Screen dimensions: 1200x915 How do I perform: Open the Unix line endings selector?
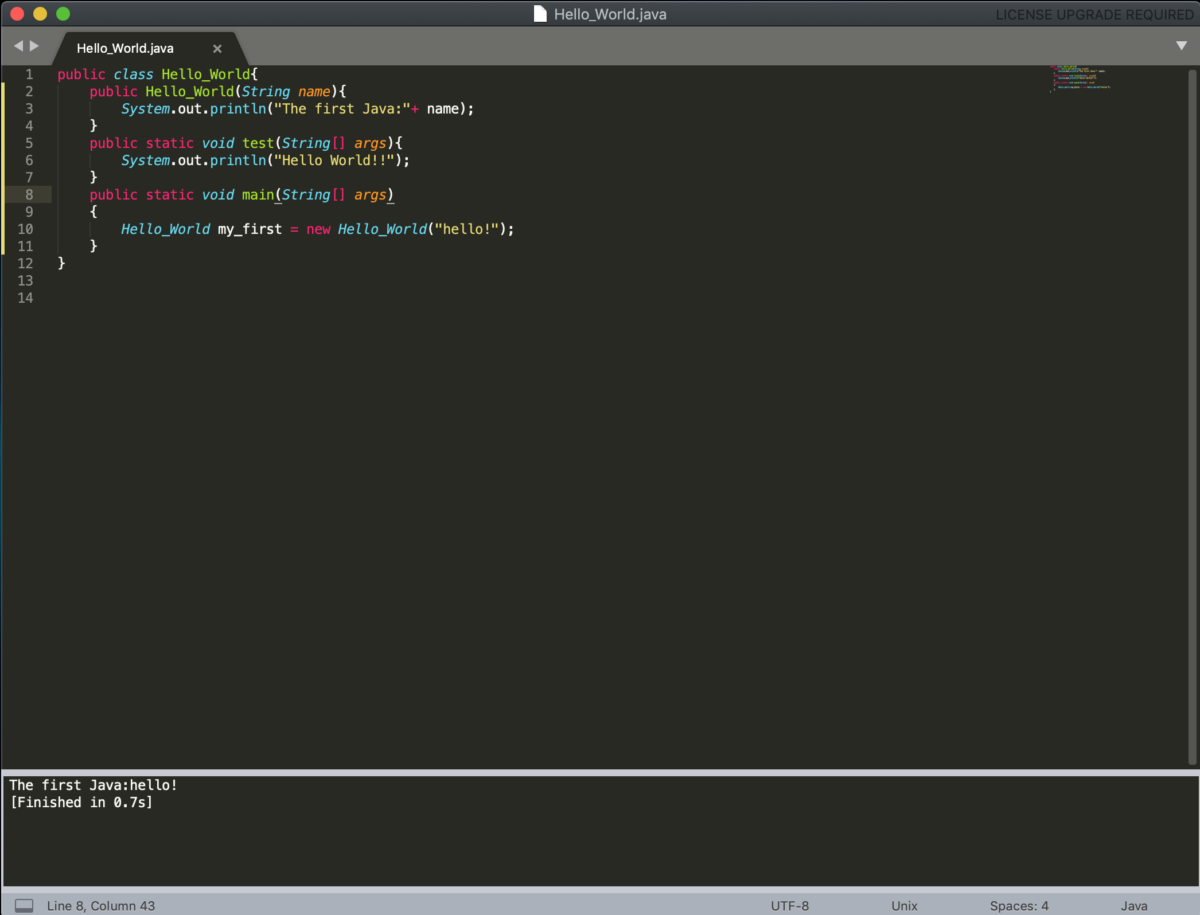point(904,905)
